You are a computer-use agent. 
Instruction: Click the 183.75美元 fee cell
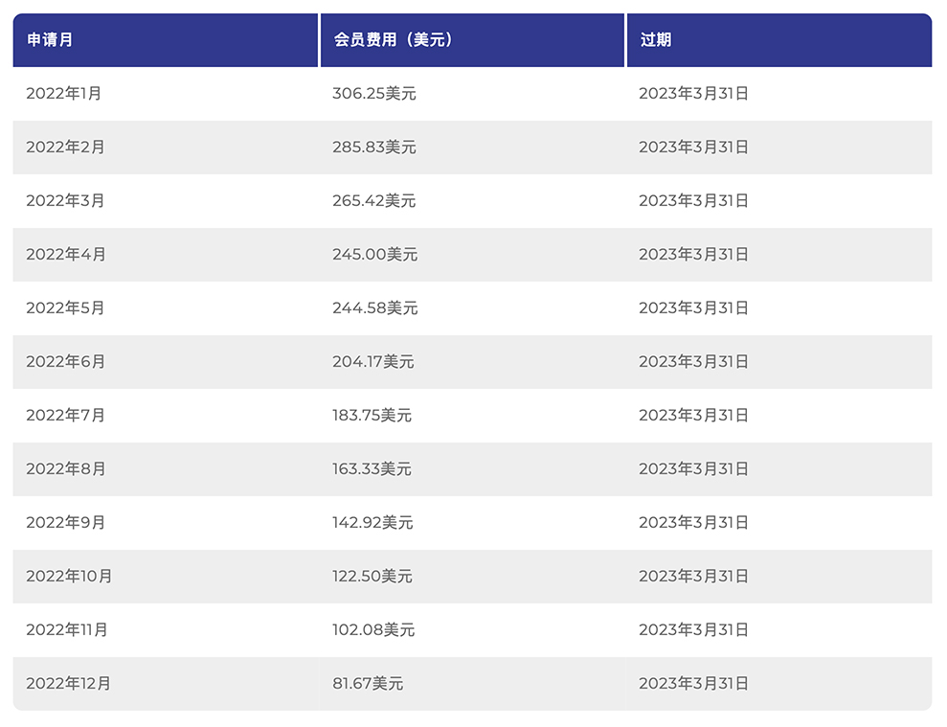pos(372,416)
